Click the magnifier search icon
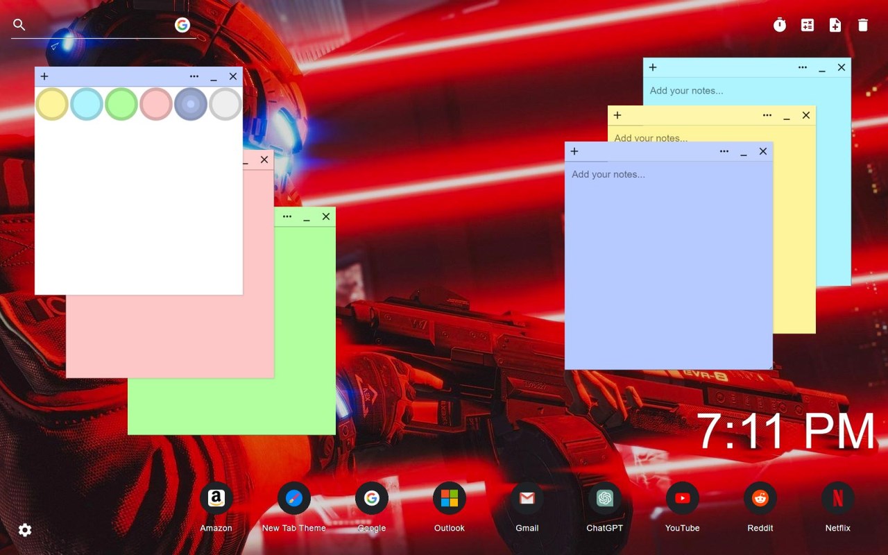This screenshot has width=888, height=555. (19, 25)
